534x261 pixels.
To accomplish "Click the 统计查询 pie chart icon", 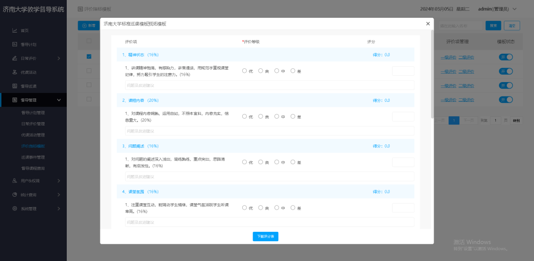I will 15,195.
